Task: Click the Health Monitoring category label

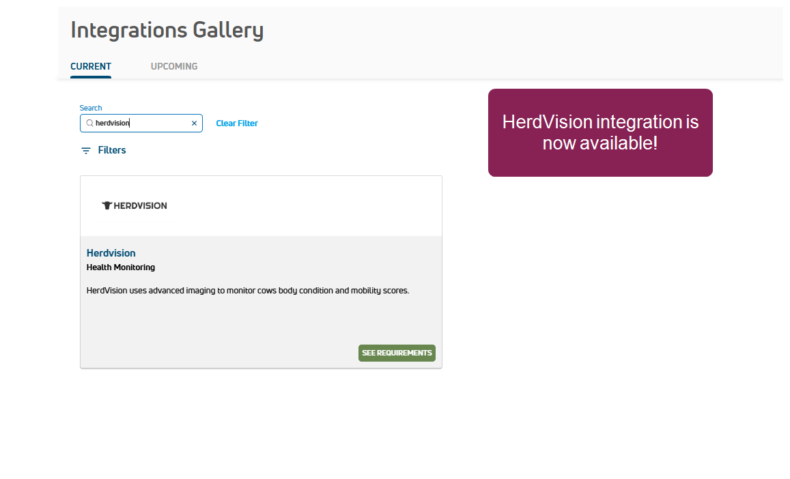Action: click(121, 267)
